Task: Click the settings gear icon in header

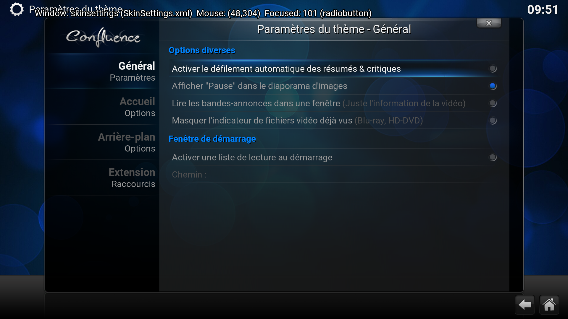Action: (x=17, y=9)
